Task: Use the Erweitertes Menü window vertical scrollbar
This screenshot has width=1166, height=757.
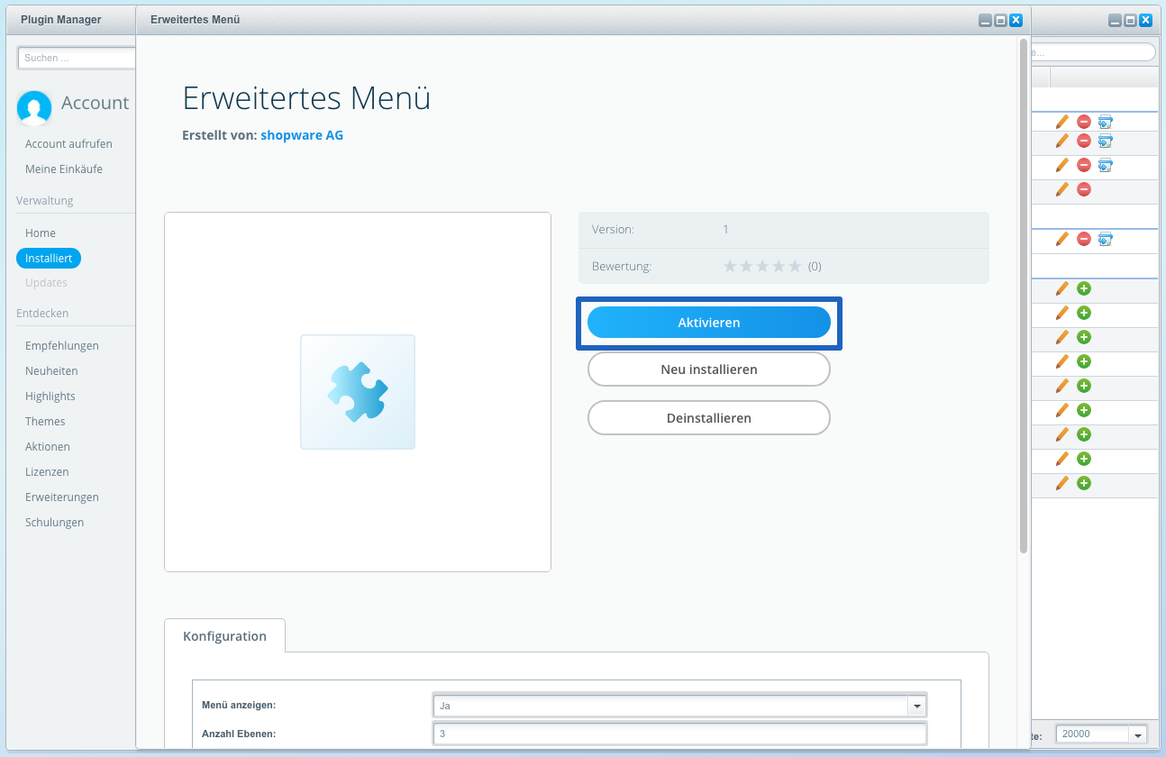Action: pos(1023,296)
